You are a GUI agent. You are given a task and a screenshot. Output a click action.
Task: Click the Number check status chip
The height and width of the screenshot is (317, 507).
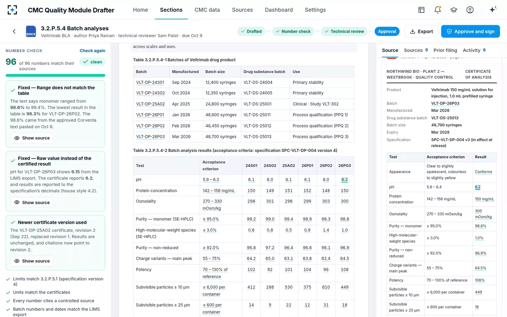coord(293,31)
